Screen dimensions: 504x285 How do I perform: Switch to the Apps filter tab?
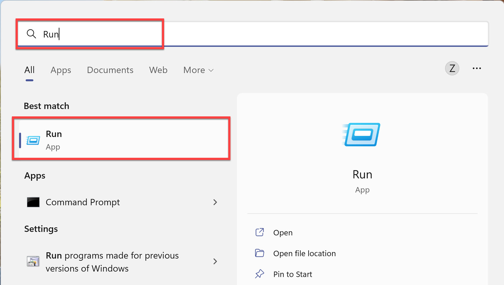coord(61,70)
